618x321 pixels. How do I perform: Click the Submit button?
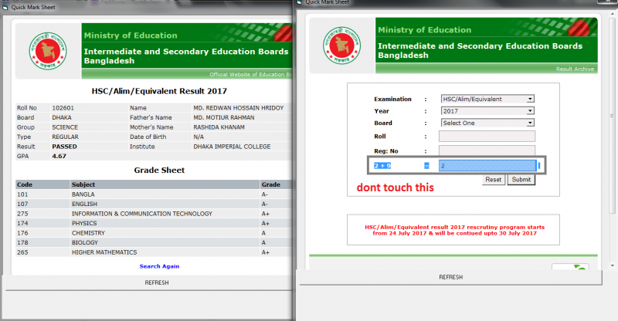(x=521, y=180)
